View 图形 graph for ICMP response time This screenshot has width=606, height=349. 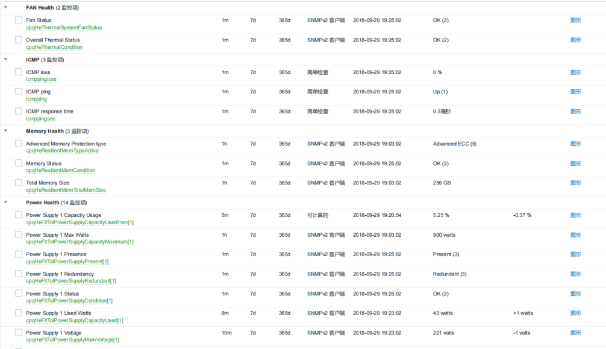pyautogui.click(x=575, y=112)
